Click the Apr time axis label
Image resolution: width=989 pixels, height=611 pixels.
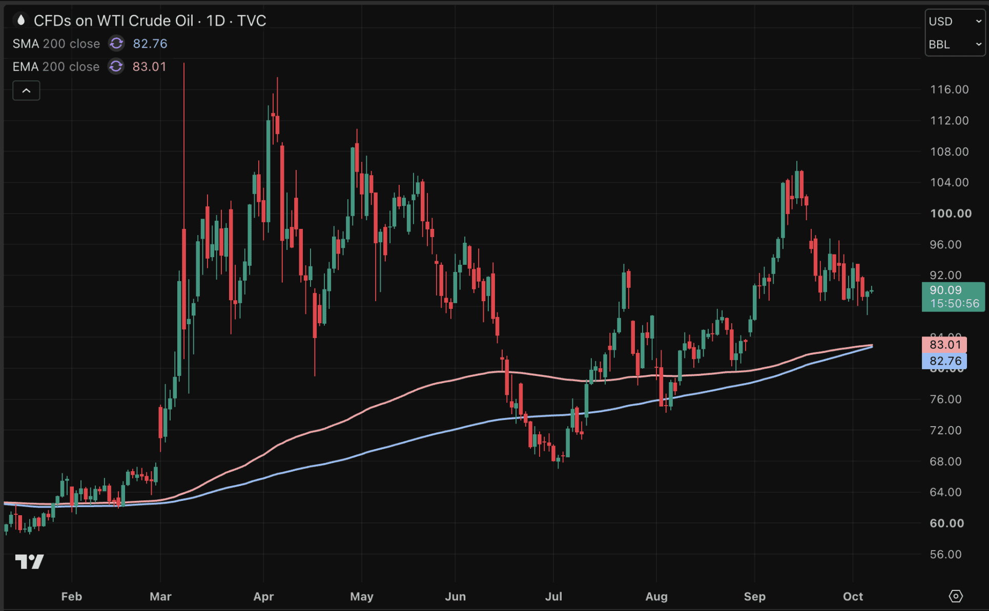click(264, 597)
